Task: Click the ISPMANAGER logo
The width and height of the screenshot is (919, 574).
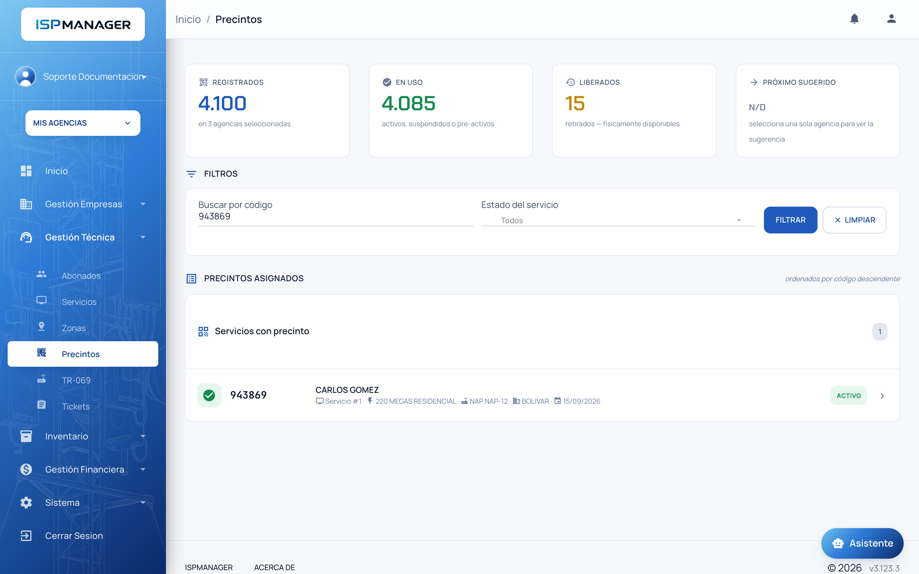Action: [x=83, y=24]
